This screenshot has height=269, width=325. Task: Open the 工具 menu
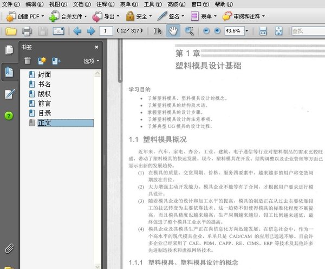pos(153,4)
